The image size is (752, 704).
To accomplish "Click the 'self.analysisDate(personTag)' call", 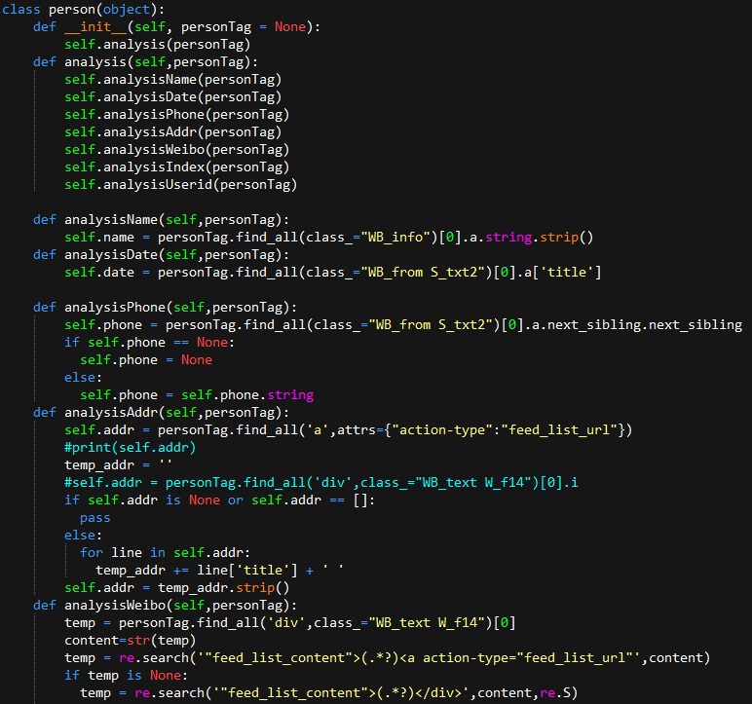I will tap(172, 96).
